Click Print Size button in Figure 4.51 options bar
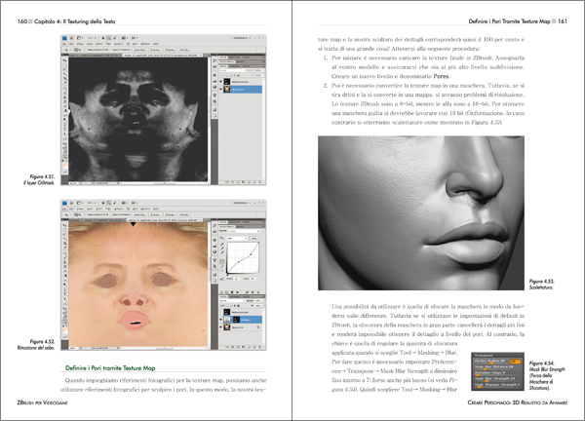This screenshot has width=585, height=421. click(x=184, y=50)
